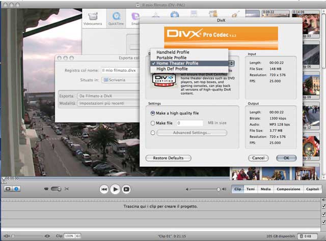
Task: Switch to the Media tab
Action: tap(266, 189)
